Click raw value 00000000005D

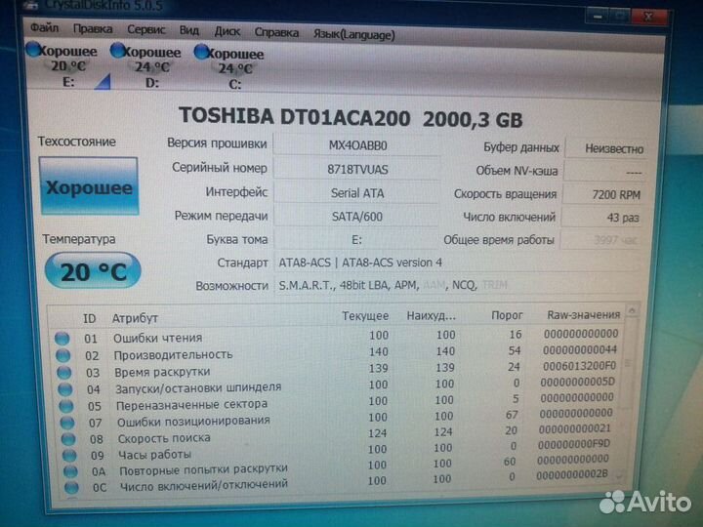pyautogui.click(x=577, y=382)
